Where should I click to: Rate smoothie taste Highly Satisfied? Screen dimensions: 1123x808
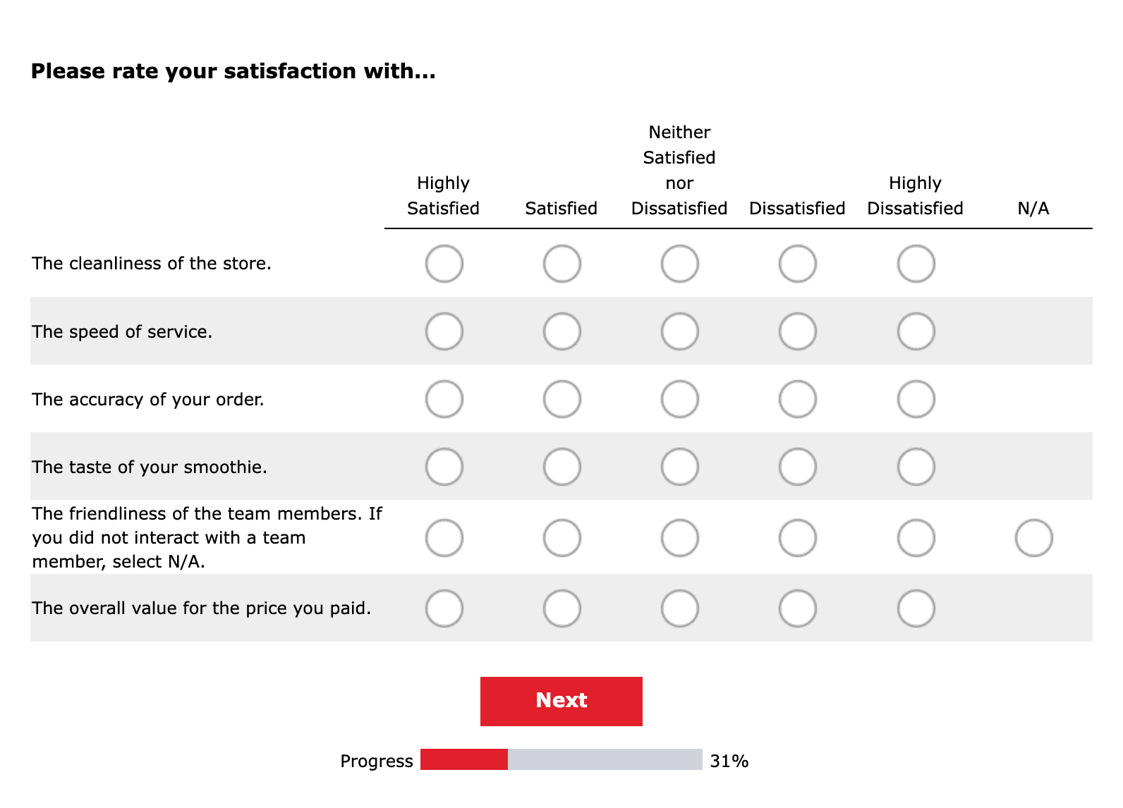click(x=444, y=467)
